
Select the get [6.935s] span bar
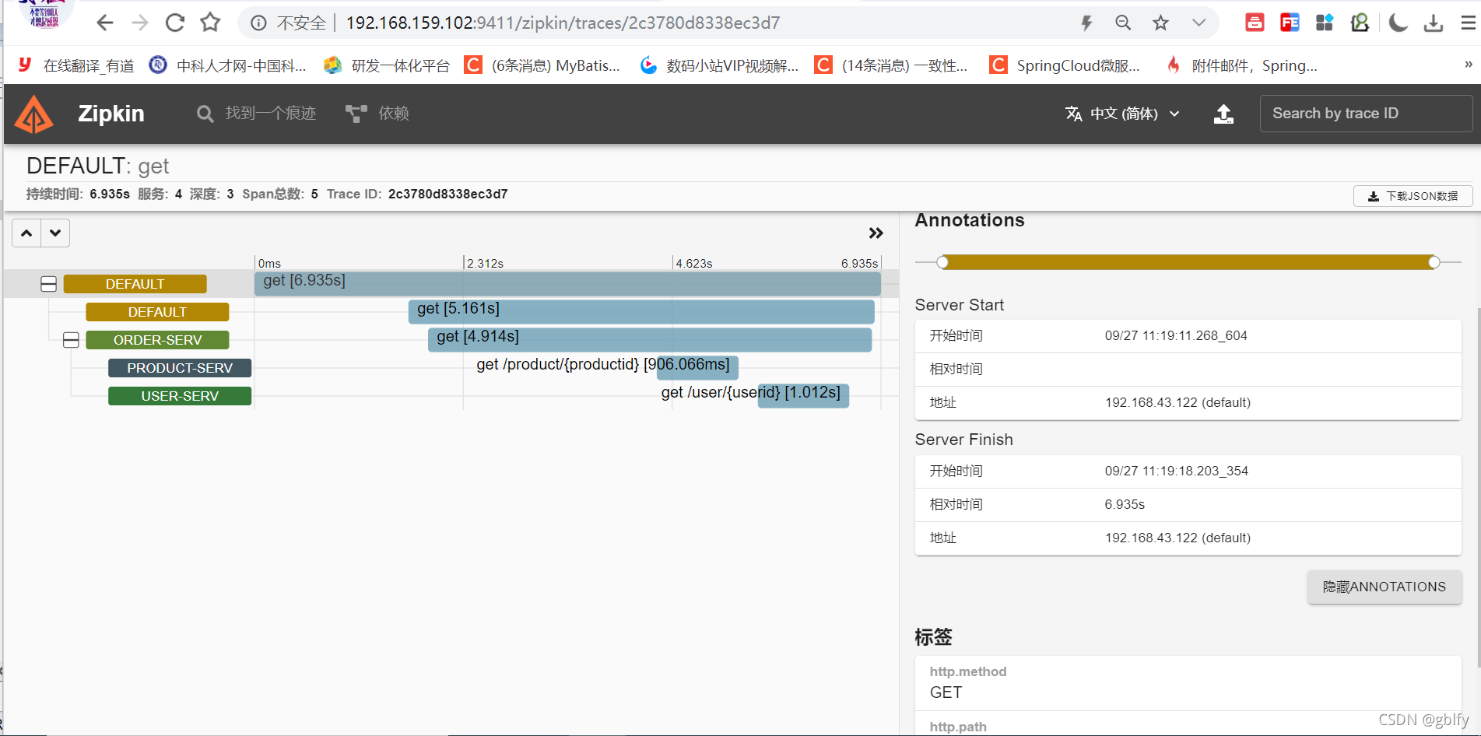pos(567,283)
